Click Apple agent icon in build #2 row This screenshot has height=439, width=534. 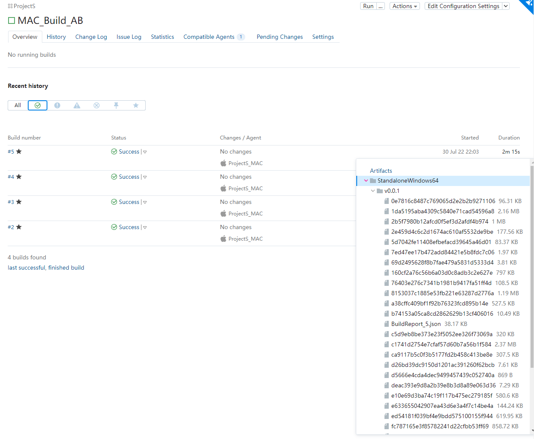click(223, 238)
